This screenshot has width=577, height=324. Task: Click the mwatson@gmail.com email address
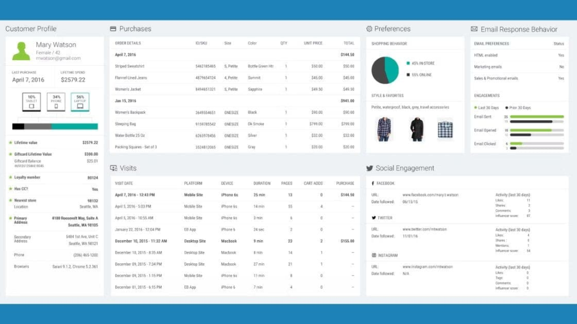click(x=58, y=58)
